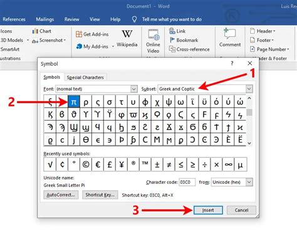Image resolution: width=297 pixels, height=237 pixels.
Task: Launch the Wikipedia add-in
Action: point(127,39)
